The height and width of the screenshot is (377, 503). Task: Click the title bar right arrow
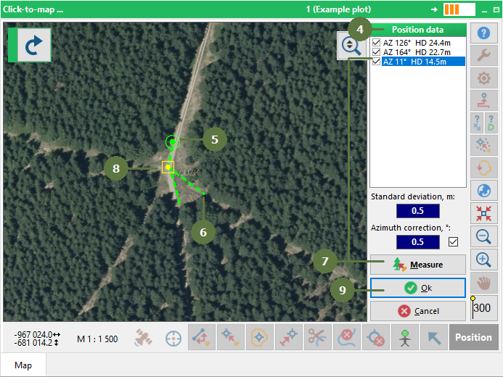(434, 9)
